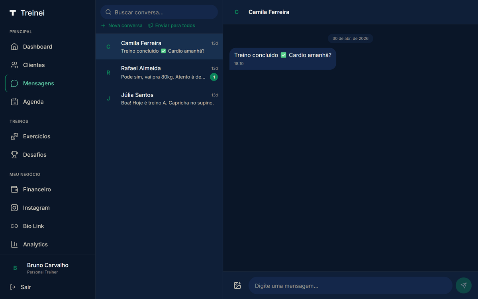The width and height of the screenshot is (478, 299).
Task: Click the preview Pode sim, vai pra 80kg
Action: pos(163,77)
